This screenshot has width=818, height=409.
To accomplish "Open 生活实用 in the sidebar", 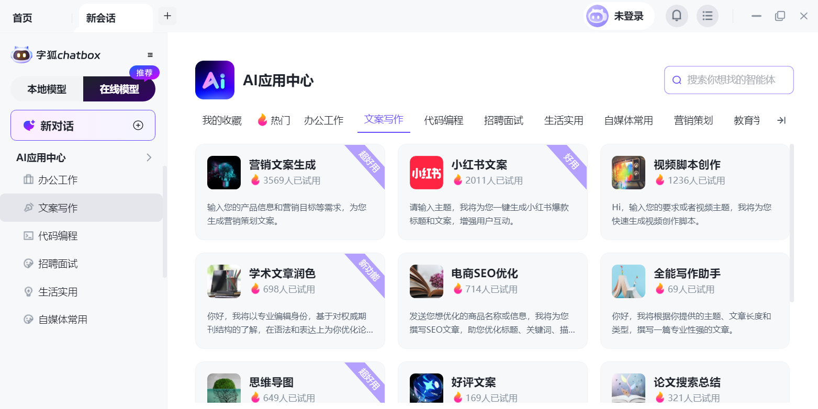I will 81,292.
